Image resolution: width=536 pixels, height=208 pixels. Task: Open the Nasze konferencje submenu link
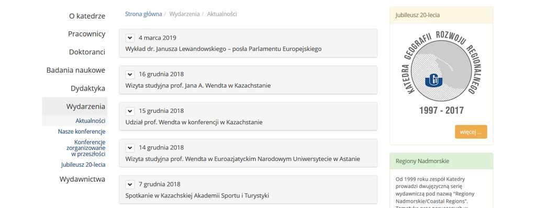pos(81,132)
